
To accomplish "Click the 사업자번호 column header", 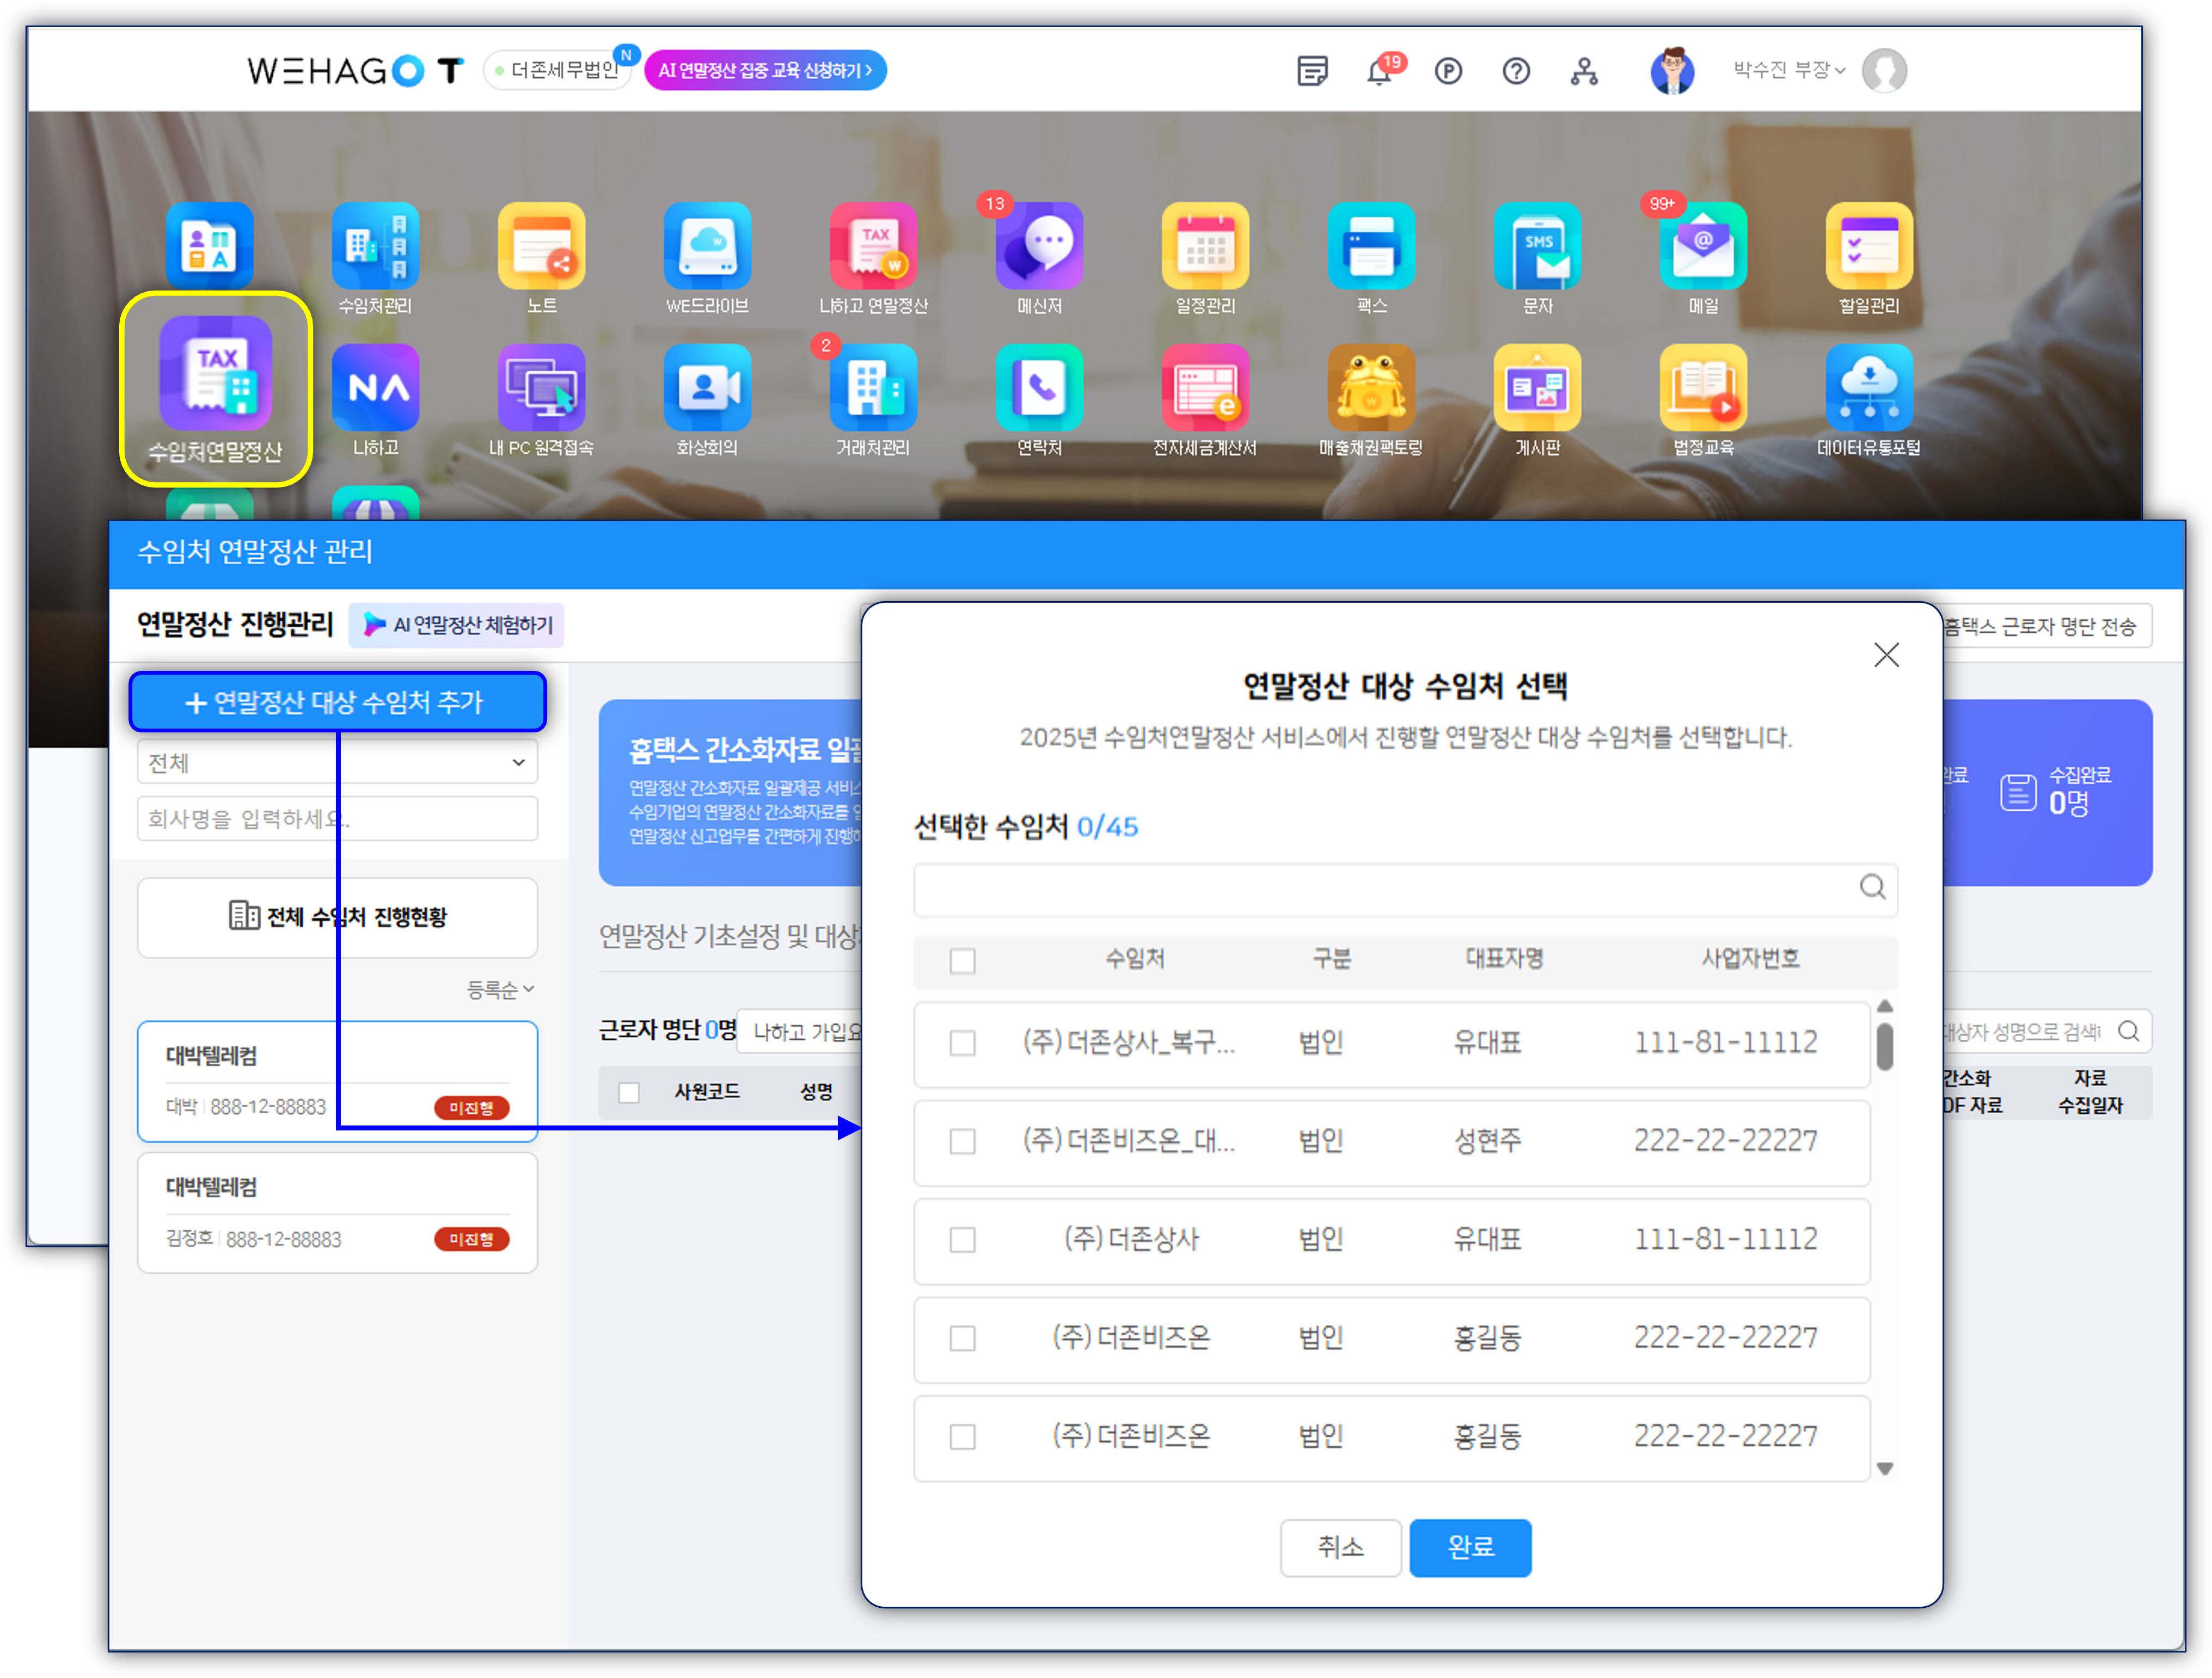I will coord(1750,958).
